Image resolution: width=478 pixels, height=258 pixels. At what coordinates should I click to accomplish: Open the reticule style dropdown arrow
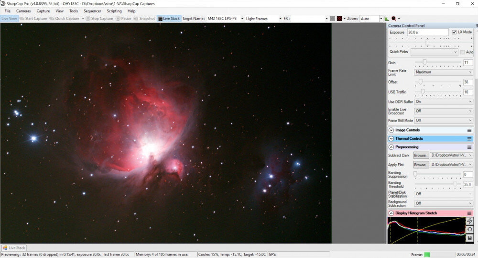pos(345,19)
